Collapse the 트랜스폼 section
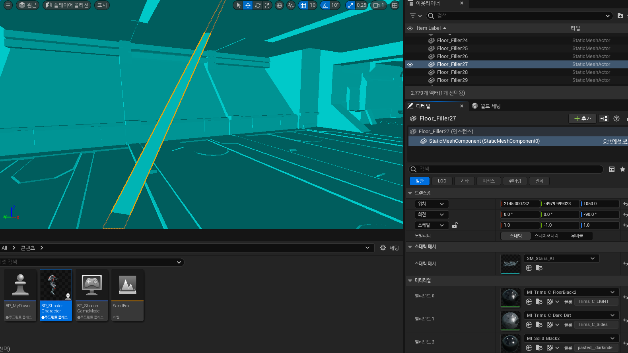 [x=410, y=193]
